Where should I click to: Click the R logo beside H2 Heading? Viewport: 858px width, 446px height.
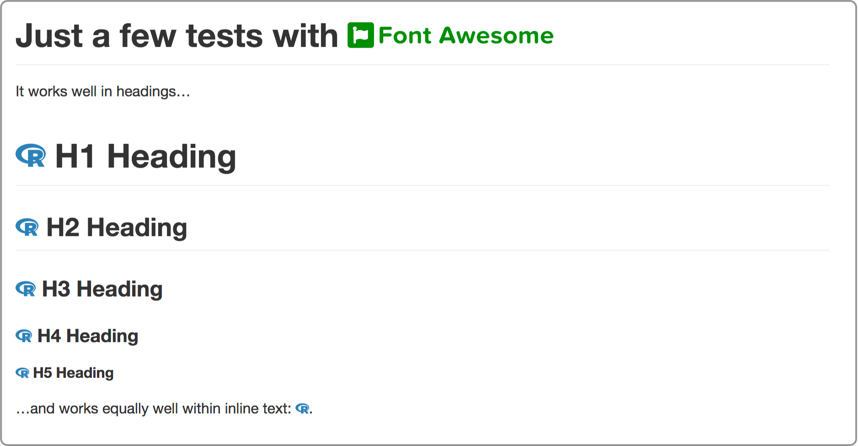click(27, 227)
